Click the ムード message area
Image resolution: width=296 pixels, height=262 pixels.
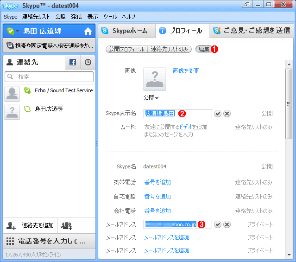176,130
